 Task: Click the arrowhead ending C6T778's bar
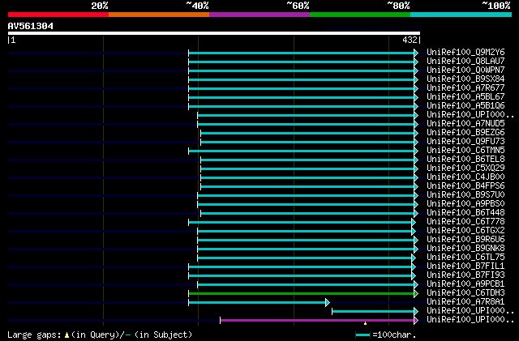(x=414, y=222)
